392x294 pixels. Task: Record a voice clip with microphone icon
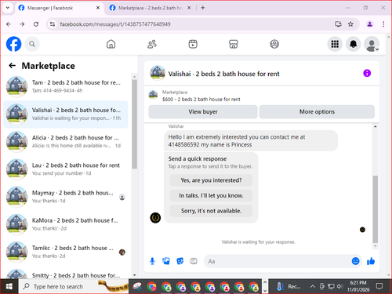[152, 261]
